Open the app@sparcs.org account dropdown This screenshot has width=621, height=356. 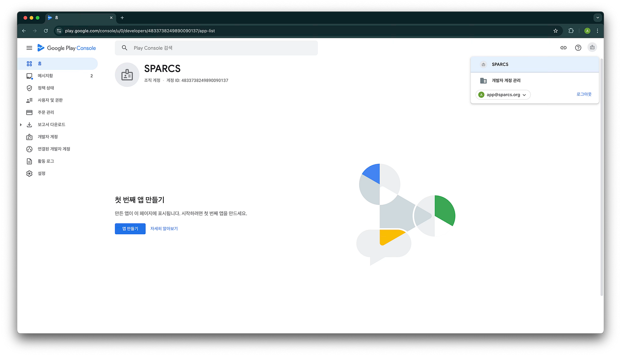[x=503, y=95]
